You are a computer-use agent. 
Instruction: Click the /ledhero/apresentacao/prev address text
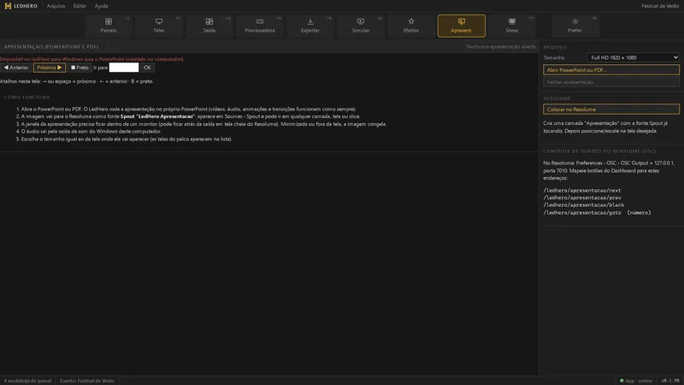tap(582, 198)
